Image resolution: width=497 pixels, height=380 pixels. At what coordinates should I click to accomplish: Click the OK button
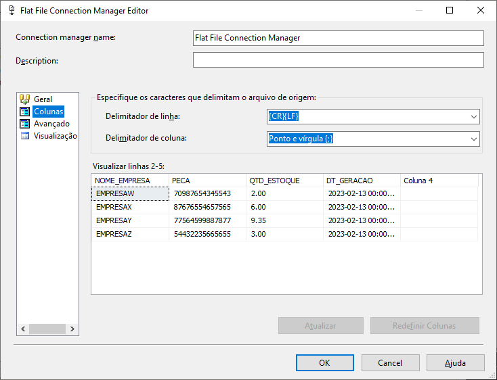[324, 362]
